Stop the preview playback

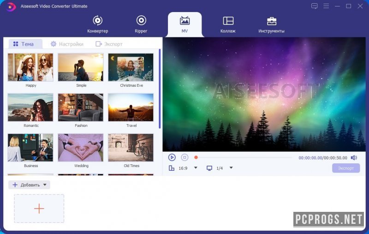coord(184,157)
